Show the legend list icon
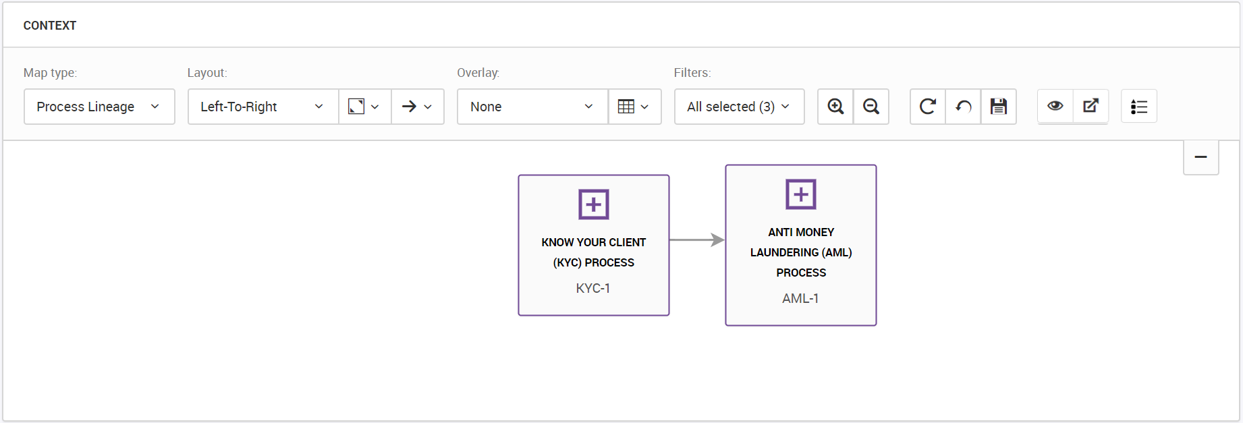The height and width of the screenshot is (423, 1243). pyautogui.click(x=1139, y=106)
